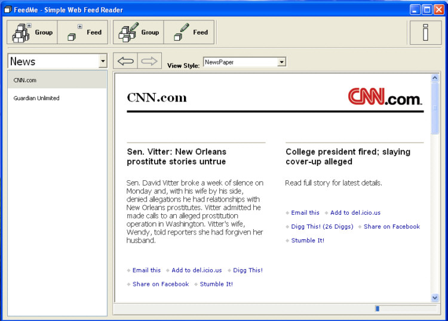This screenshot has width=448, height=321.
Task: Expand the News group dropdown
Action: tap(103, 61)
